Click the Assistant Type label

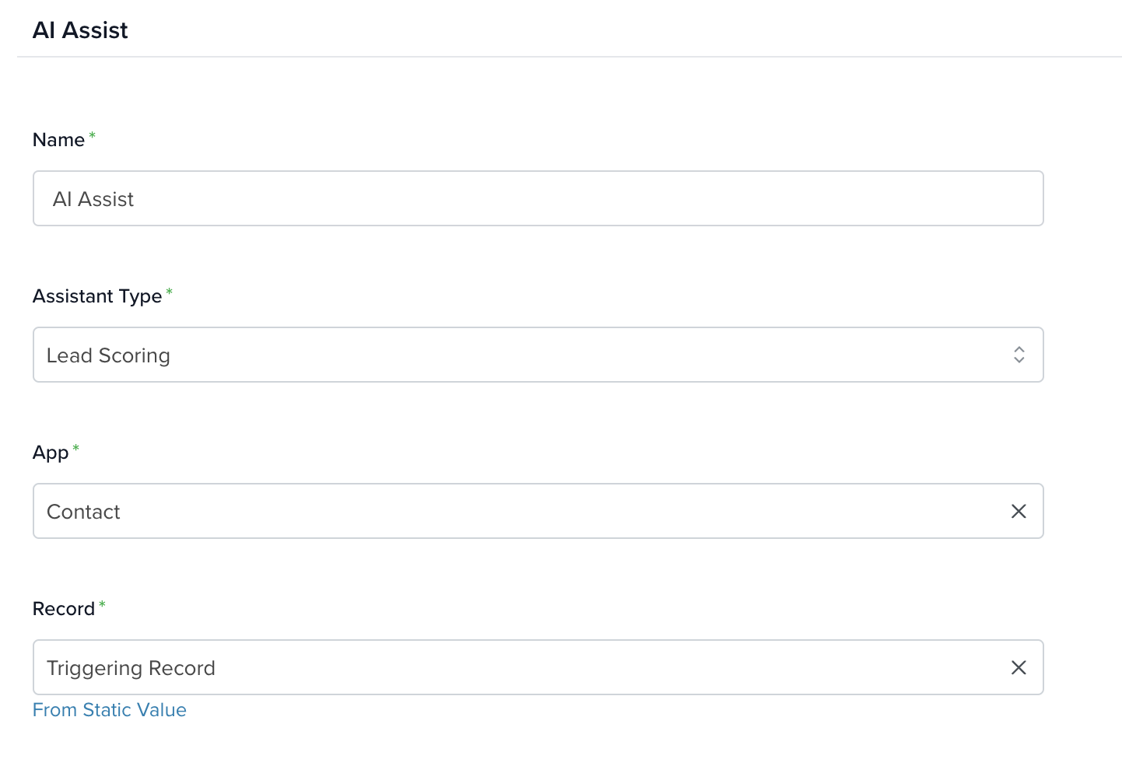tap(97, 296)
